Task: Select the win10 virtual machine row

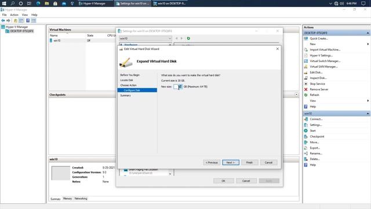Action: point(82,41)
